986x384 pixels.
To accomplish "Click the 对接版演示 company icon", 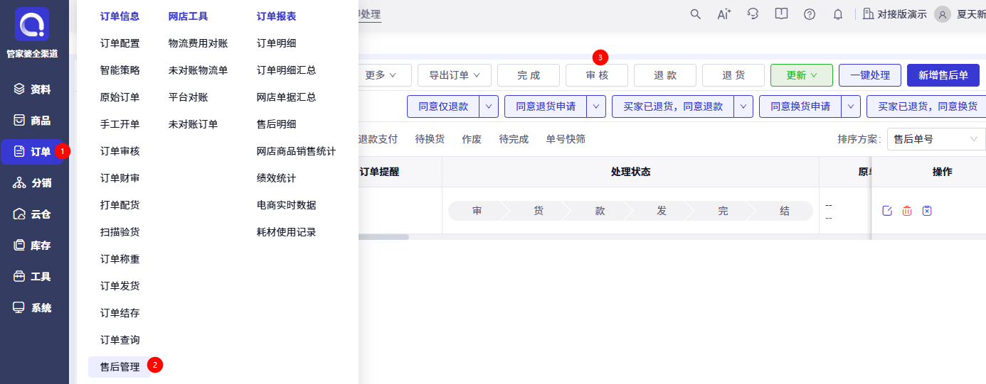I will tap(868, 14).
